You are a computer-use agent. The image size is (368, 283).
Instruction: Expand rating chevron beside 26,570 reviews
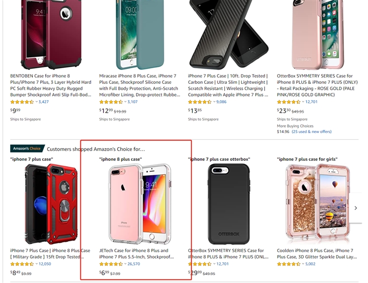pyautogui.click(x=126, y=264)
